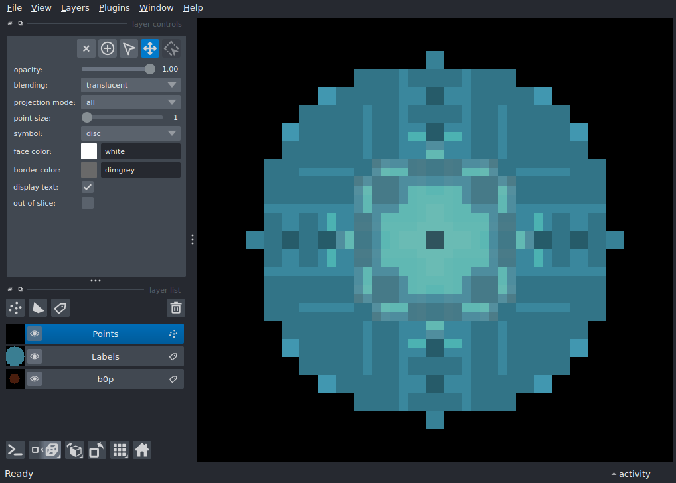Viewport: 676px width, 483px height.
Task: Toggle the grid view of layers
Action: 120,450
